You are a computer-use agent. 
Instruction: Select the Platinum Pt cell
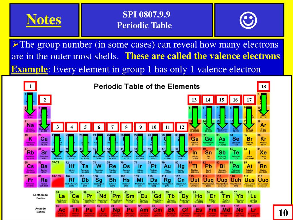(x=154, y=167)
